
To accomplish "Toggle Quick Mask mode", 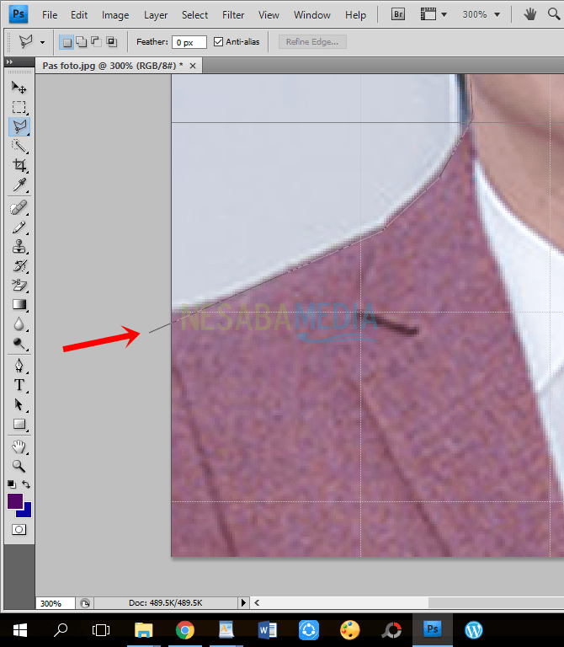I will pos(19,530).
